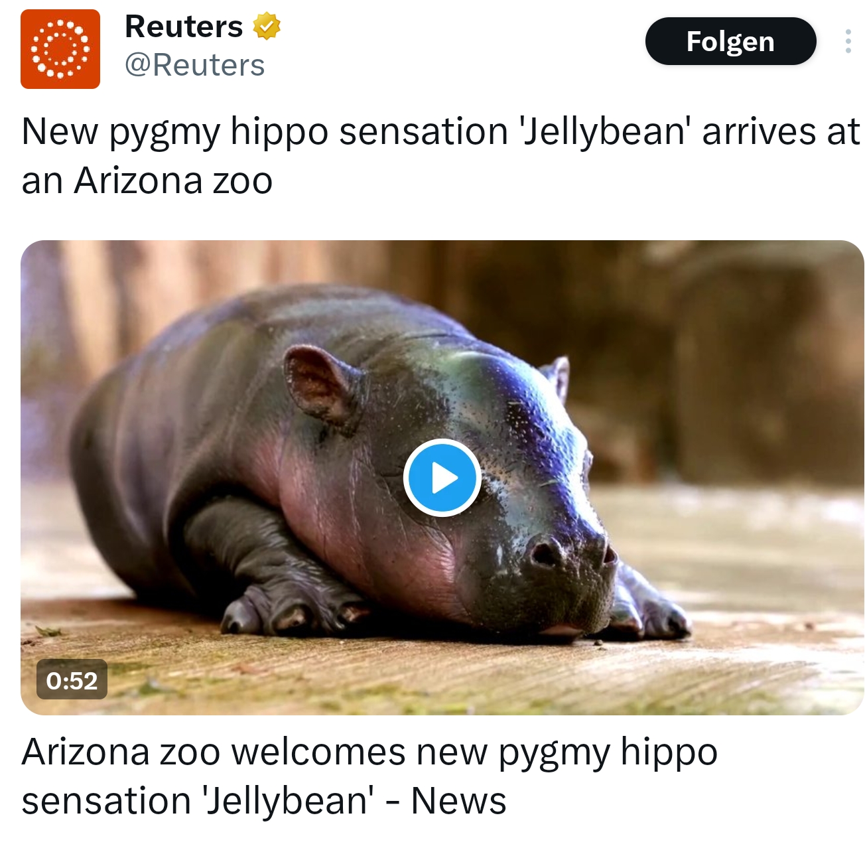Click the word 'News' in the card caption
This screenshot has height=856, width=865.
point(459,801)
